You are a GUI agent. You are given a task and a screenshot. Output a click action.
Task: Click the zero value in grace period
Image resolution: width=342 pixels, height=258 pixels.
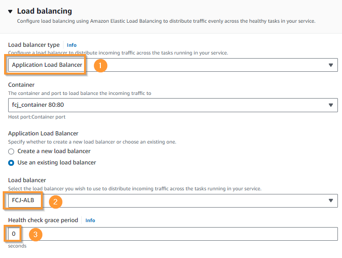(x=14, y=234)
